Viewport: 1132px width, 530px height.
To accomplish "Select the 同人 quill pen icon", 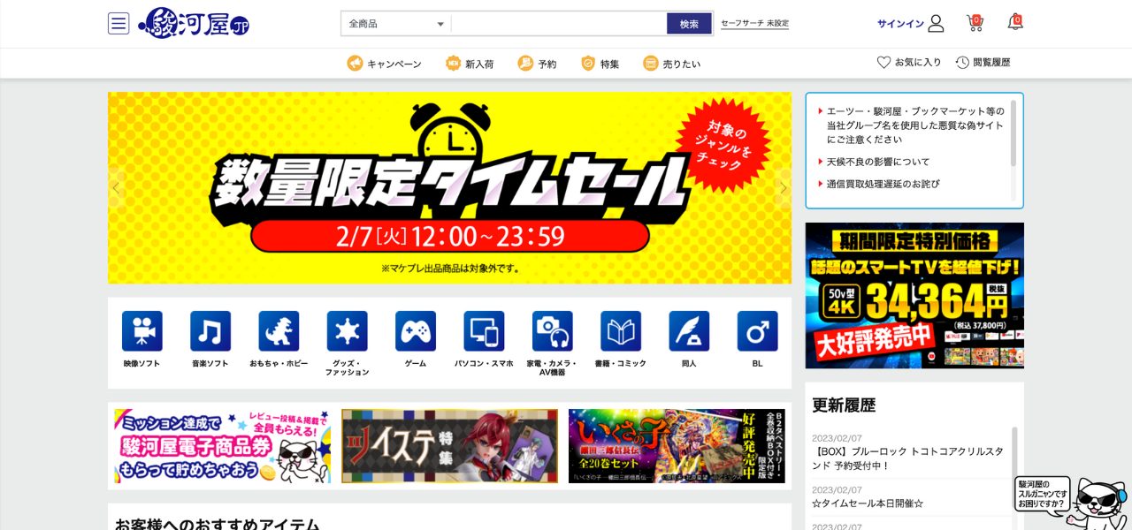I will [689, 331].
